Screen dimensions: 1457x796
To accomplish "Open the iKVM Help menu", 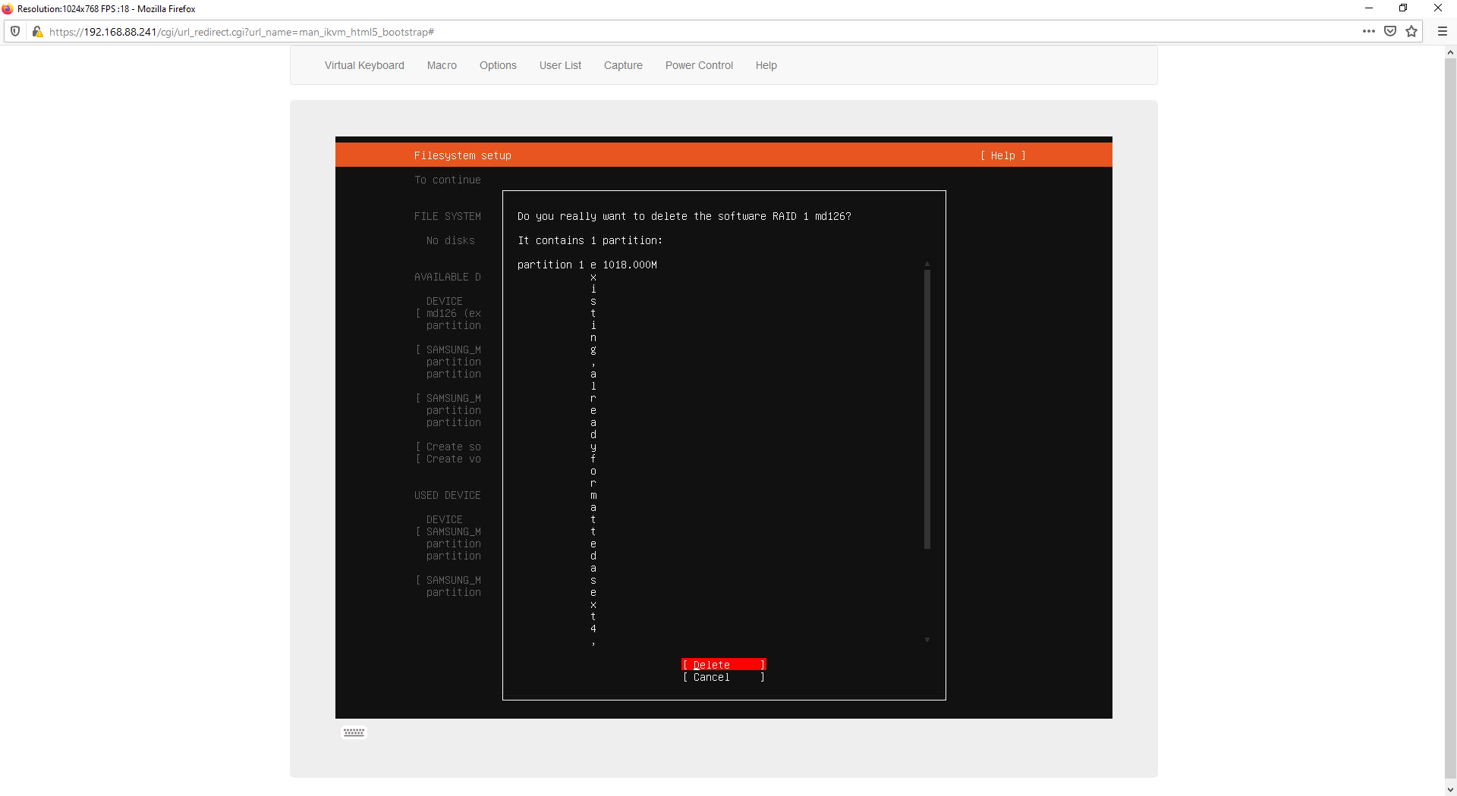I will [766, 65].
